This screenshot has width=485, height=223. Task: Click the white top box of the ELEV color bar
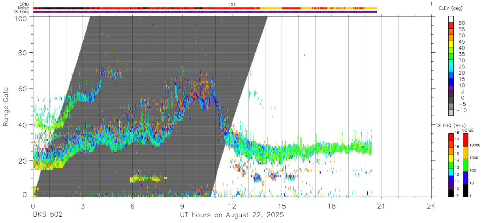click(451, 19)
